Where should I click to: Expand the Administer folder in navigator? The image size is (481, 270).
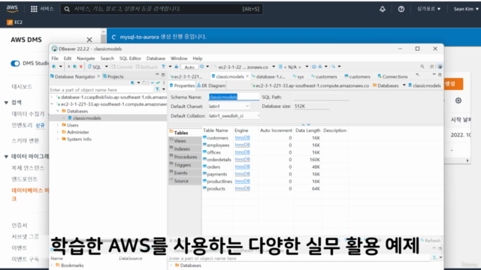point(58,132)
